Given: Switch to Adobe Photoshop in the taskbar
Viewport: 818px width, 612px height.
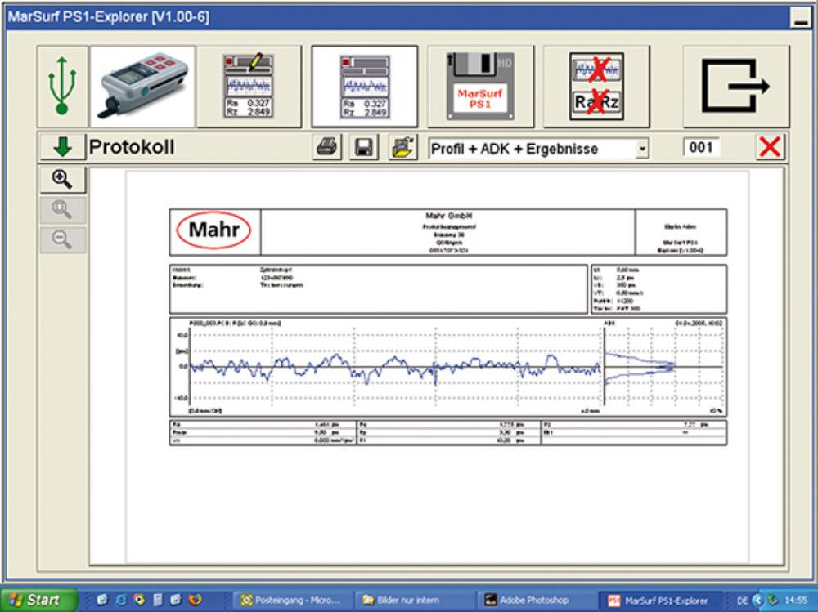Looking at the screenshot, I should (532, 600).
